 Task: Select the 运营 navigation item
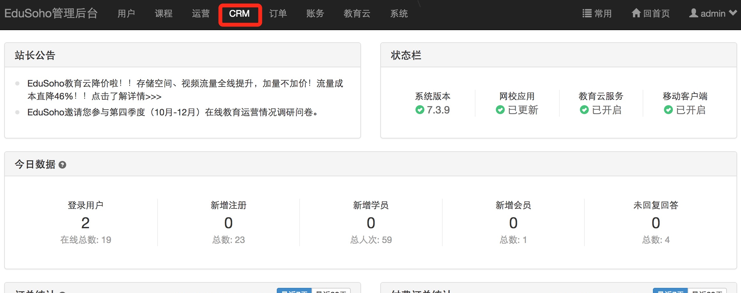click(201, 14)
